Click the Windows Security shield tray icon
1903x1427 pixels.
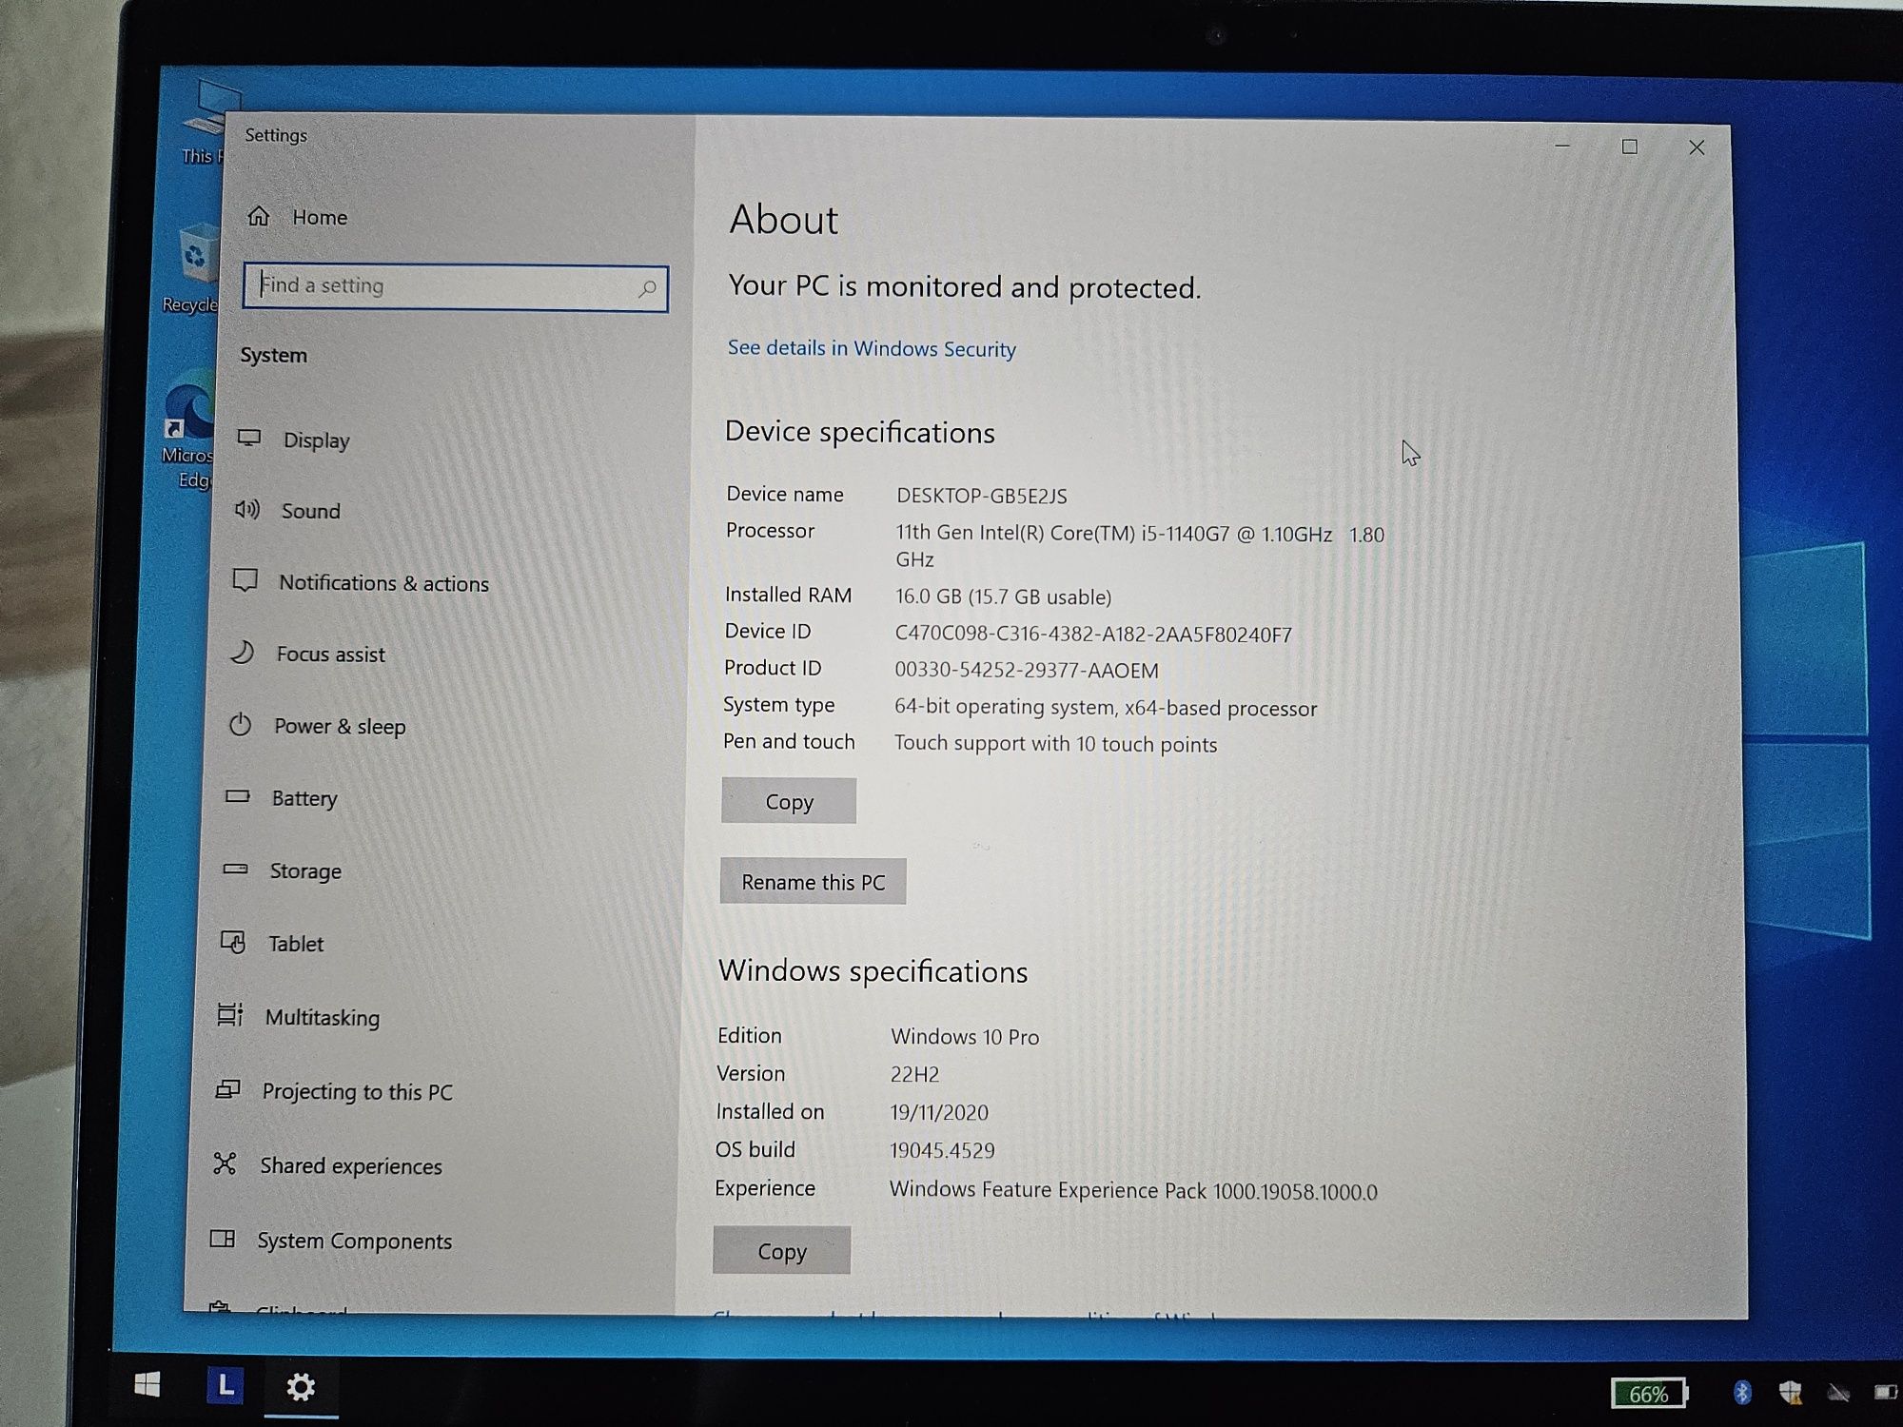1790,1393
